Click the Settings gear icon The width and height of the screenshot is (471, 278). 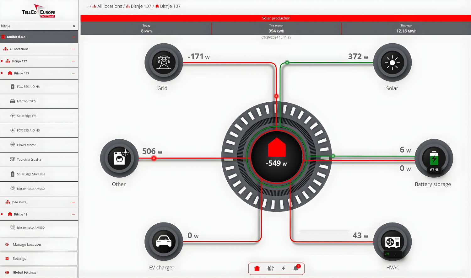tap(7, 259)
